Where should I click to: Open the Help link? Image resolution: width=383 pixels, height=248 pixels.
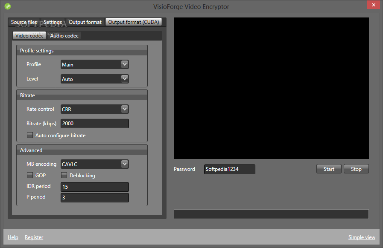13,237
